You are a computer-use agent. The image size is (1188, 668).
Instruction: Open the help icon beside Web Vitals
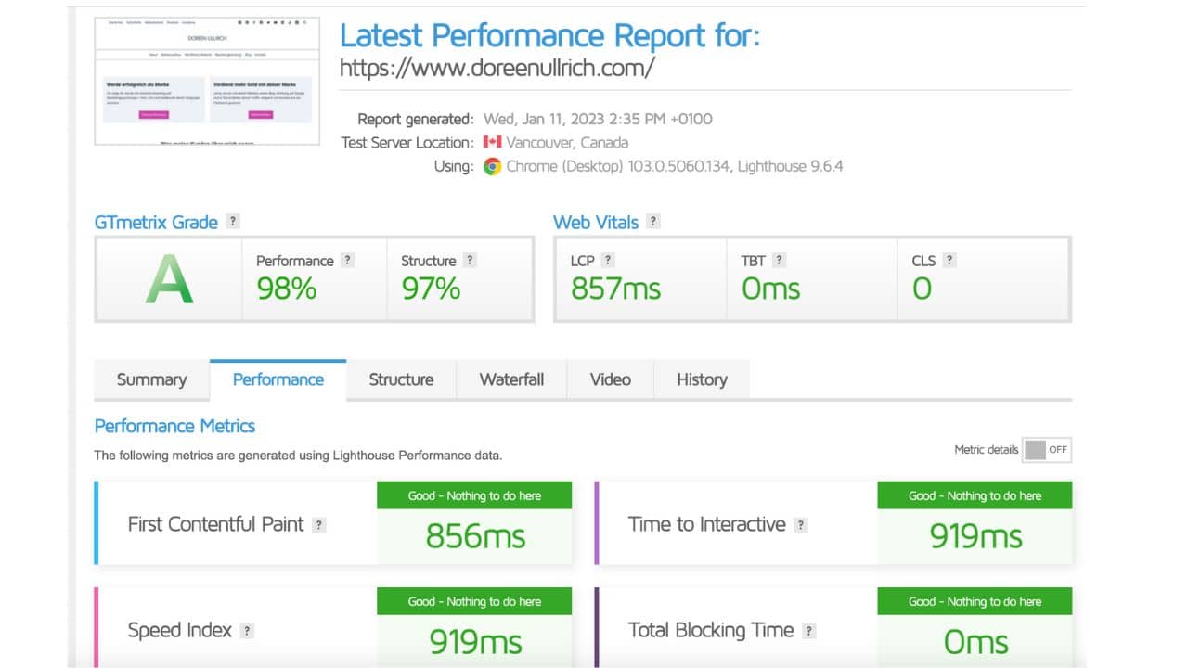click(x=653, y=222)
